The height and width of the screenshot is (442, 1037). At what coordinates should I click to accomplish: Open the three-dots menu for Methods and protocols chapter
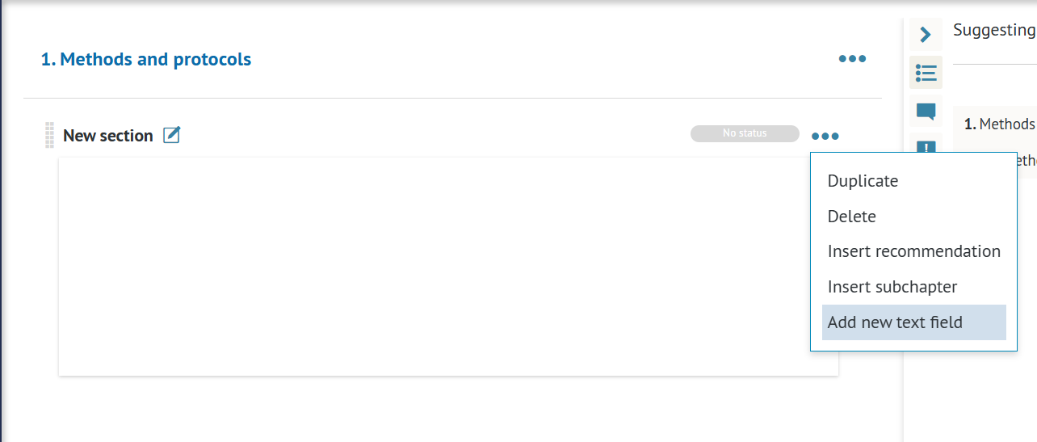[x=852, y=59]
